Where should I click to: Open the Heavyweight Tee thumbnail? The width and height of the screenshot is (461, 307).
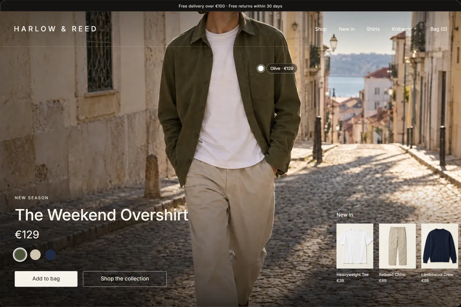pyautogui.click(x=355, y=246)
